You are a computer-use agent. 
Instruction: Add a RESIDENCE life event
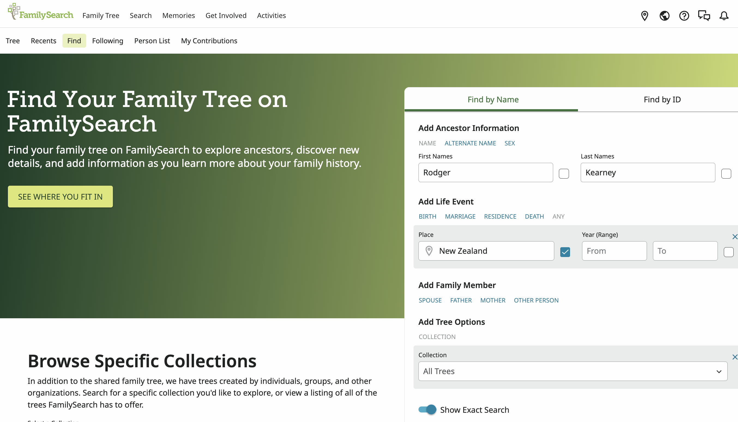[500, 216]
